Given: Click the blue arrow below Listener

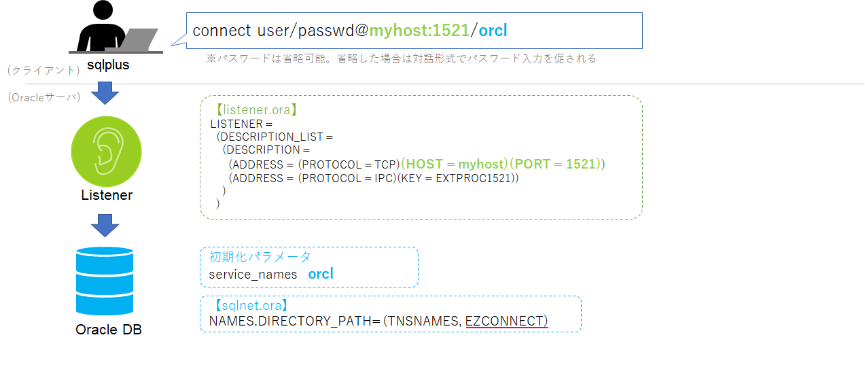Looking at the screenshot, I should (x=105, y=225).
